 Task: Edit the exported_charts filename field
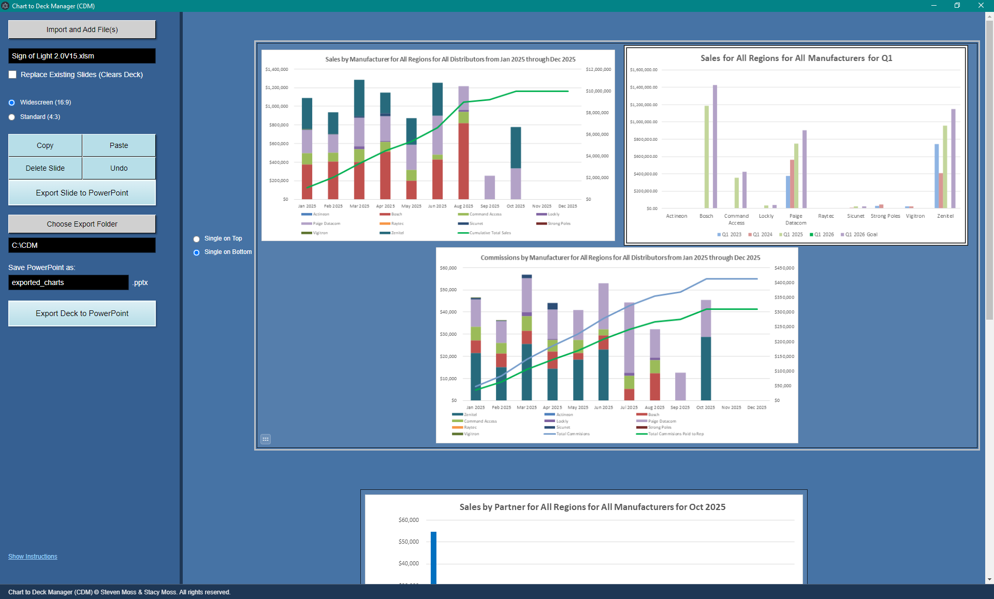[67, 282]
